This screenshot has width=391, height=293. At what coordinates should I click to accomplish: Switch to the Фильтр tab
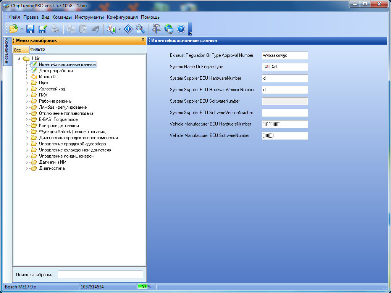tap(37, 50)
